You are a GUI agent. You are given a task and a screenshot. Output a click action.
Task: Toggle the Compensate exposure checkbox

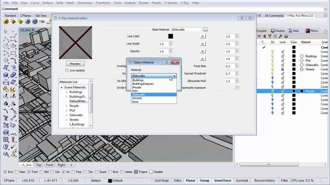click(x=237, y=88)
